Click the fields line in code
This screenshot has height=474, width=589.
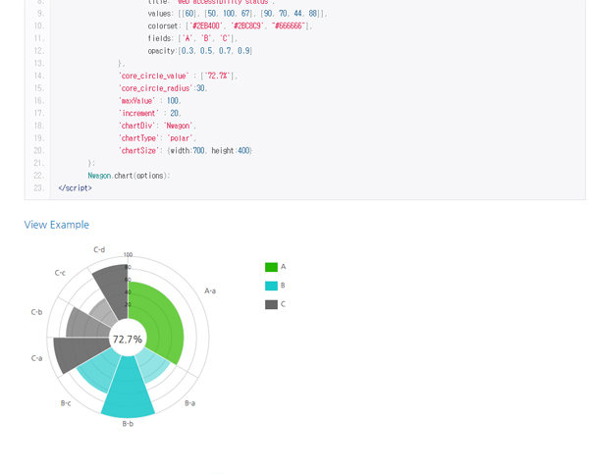[192, 38]
